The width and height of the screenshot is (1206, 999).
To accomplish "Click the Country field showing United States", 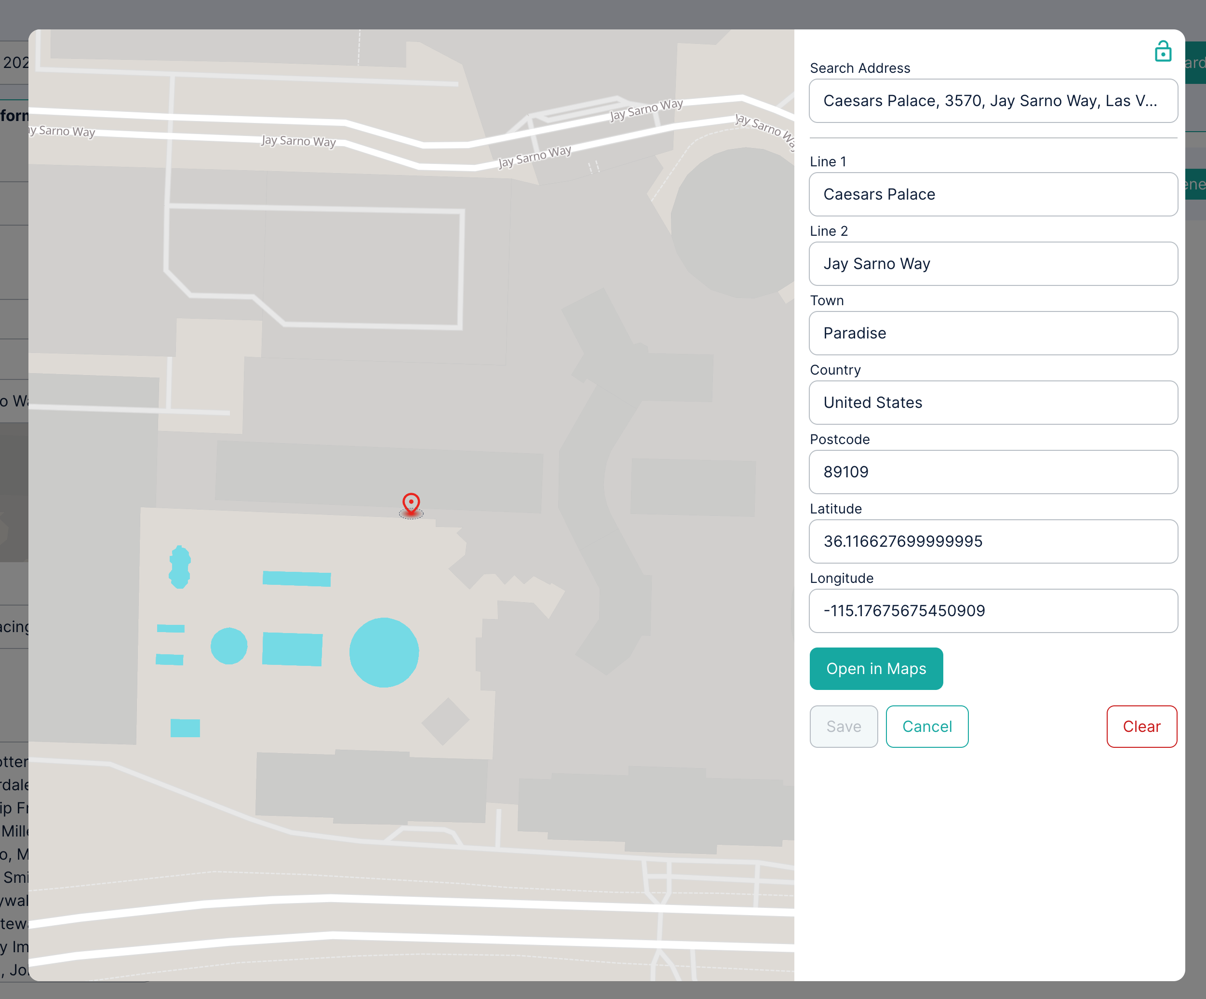I will click(993, 403).
